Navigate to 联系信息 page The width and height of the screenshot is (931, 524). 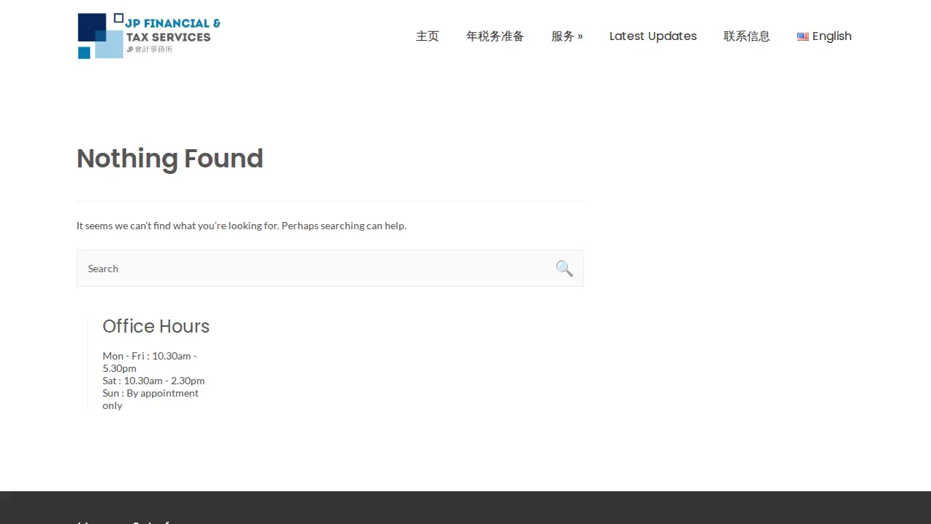click(x=747, y=36)
